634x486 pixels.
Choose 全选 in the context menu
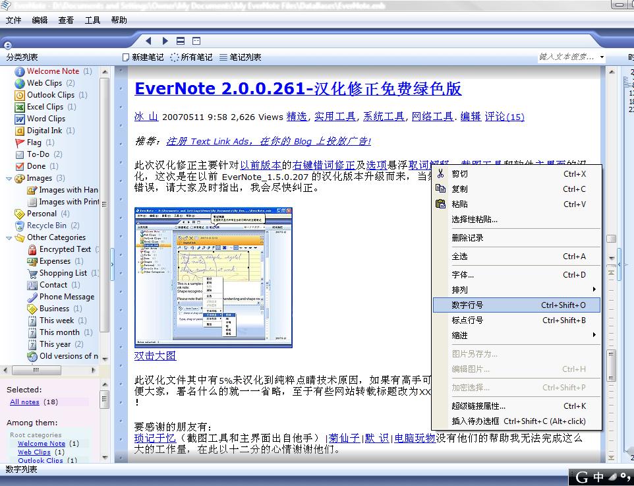pos(516,256)
